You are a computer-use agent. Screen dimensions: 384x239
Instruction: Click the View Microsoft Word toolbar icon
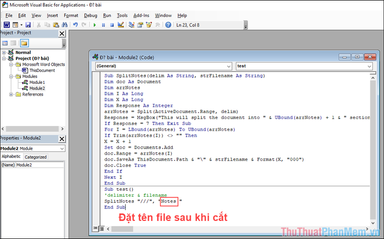click(7, 25)
